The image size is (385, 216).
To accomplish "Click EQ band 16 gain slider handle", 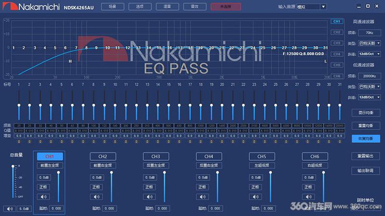I will click(x=179, y=105).
